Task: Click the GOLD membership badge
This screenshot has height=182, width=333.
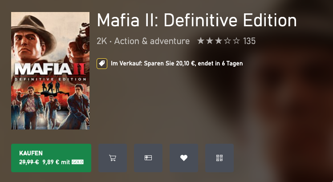Action: tap(77, 162)
